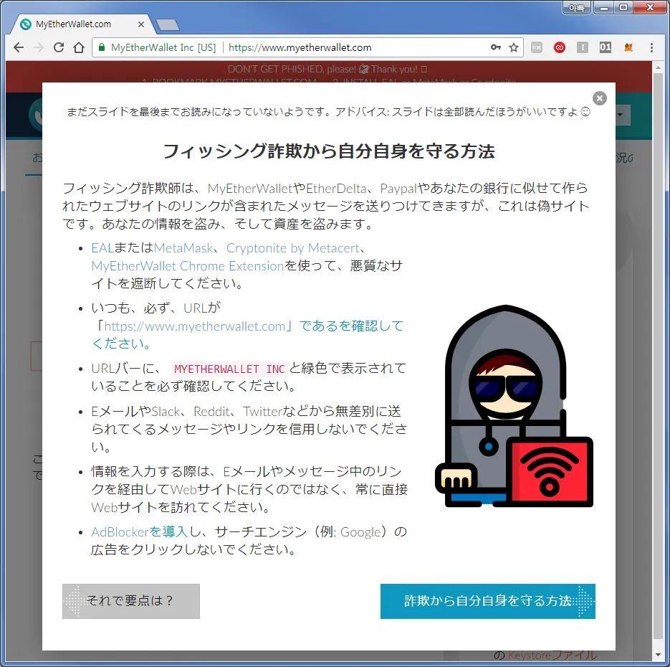Open the Chrome three-dot menu
This screenshot has height=667, width=670.
point(651,47)
